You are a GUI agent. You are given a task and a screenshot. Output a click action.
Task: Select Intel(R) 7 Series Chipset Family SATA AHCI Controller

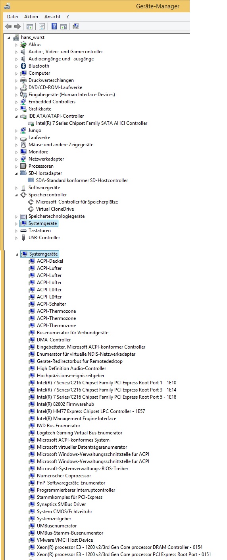coord(92,123)
